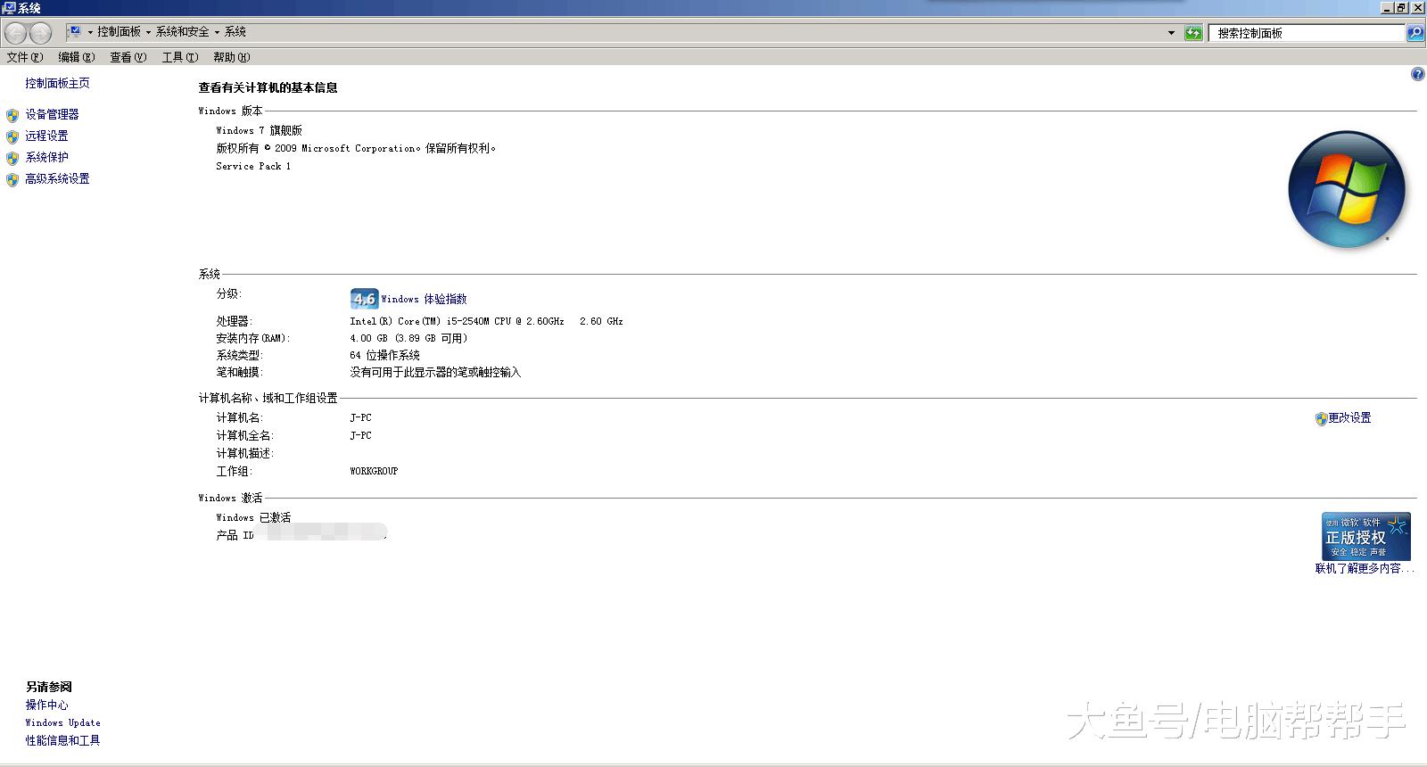Click the shield icon beside 远程设置
Viewport: 1427px width, 767px height.
pos(12,136)
